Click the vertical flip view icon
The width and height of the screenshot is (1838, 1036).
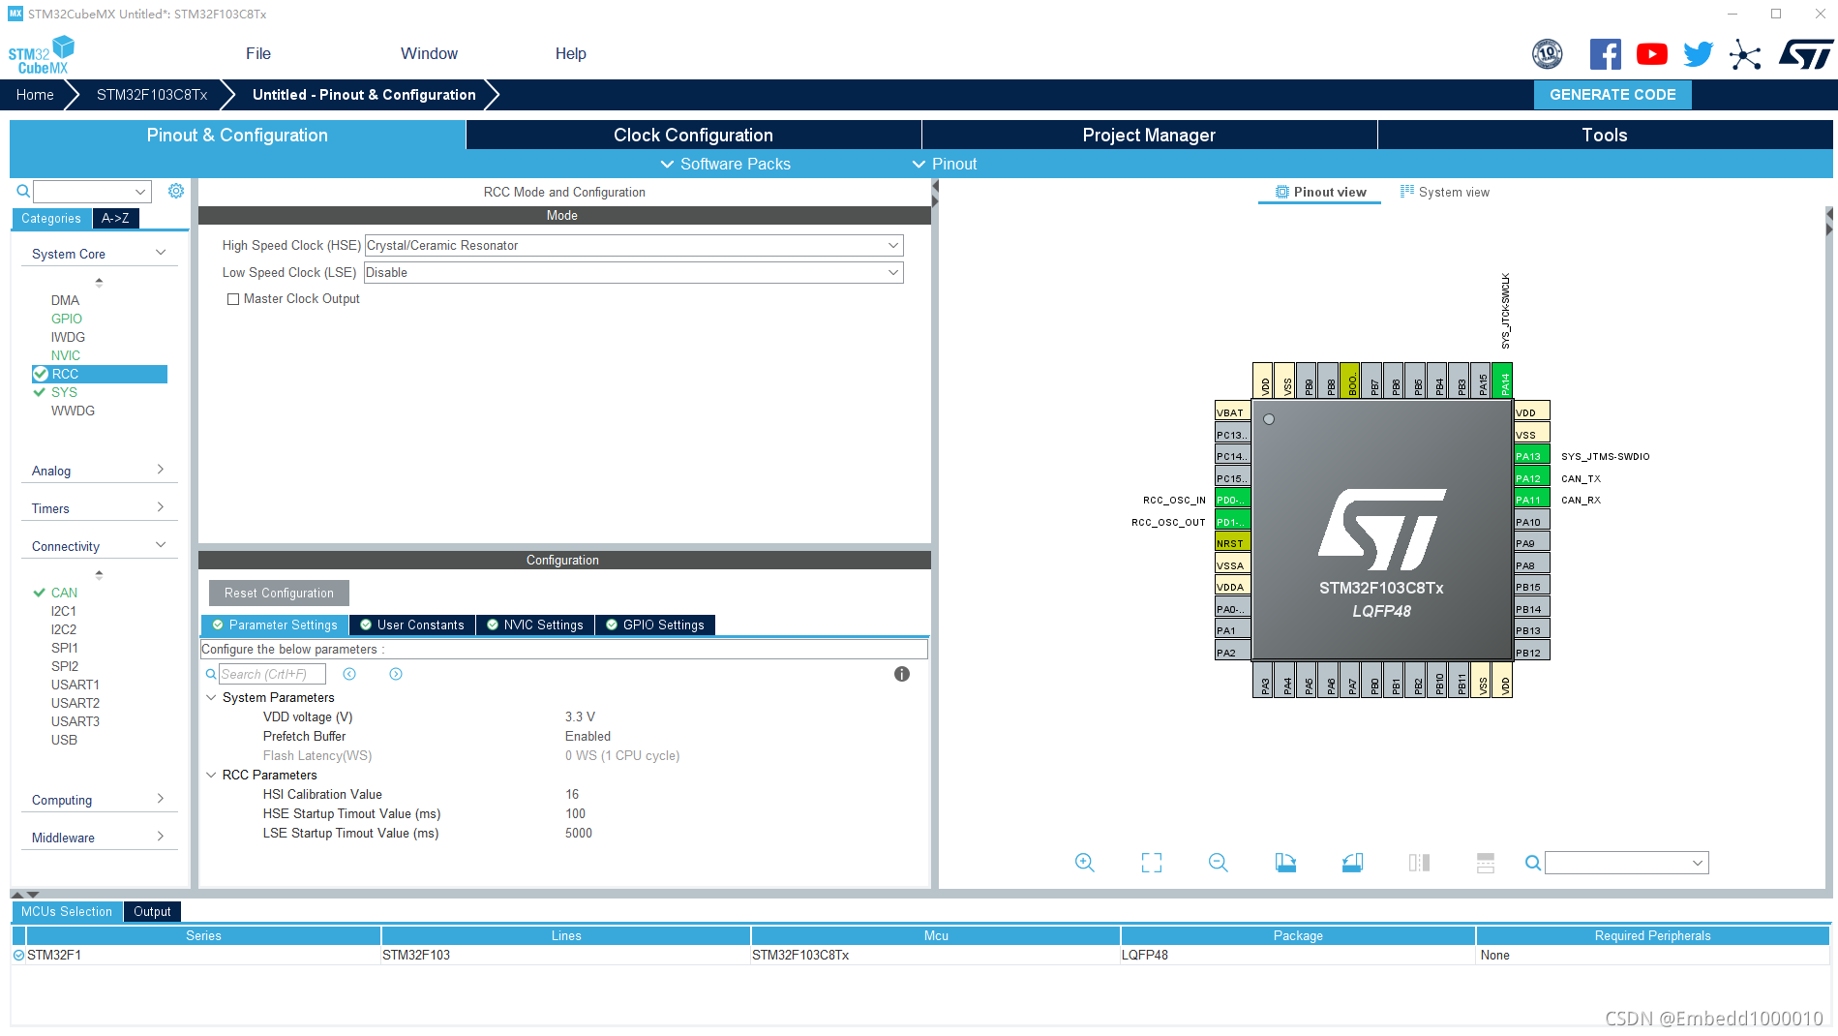[x=1486, y=863]
